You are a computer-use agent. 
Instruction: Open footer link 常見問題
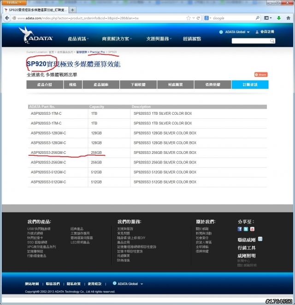[x=124, y=233]
